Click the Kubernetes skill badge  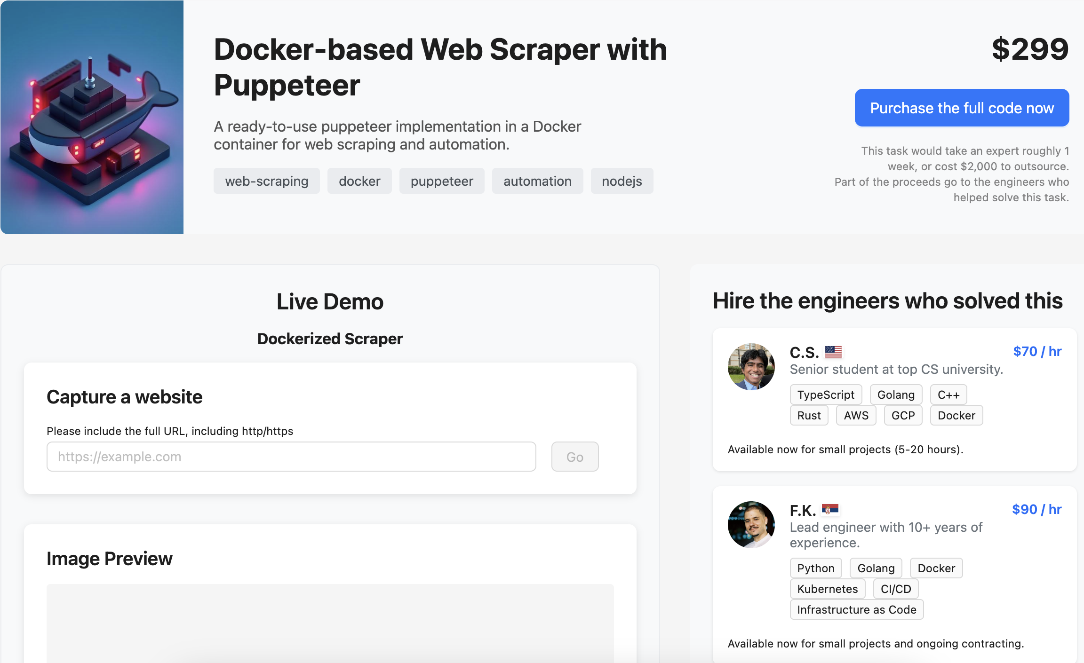pos(827,589)
